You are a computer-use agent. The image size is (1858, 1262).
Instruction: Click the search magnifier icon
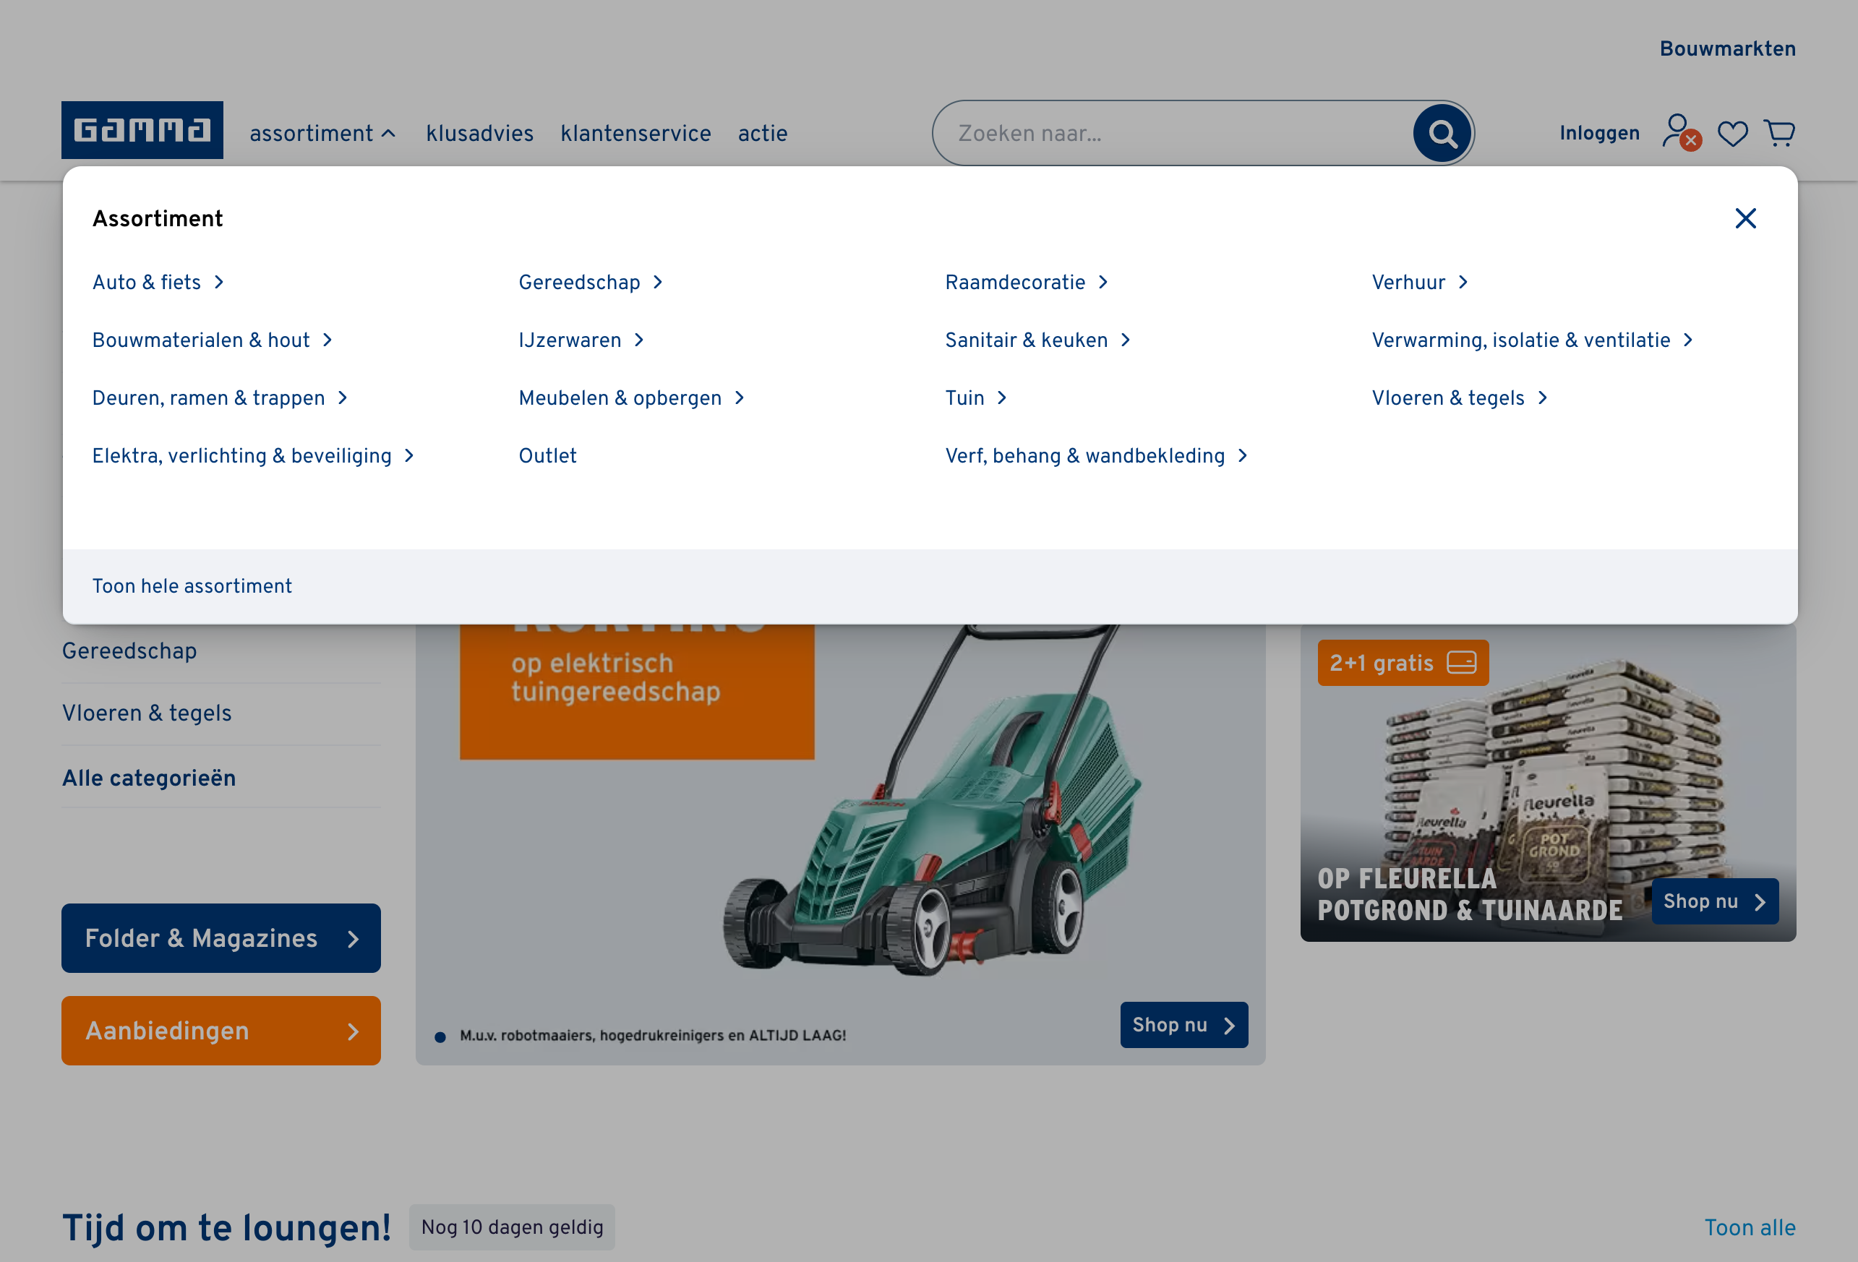[1442, 133]
